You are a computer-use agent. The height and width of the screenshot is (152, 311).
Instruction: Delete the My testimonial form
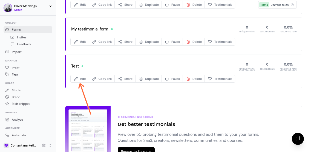(x=194, y=42)
